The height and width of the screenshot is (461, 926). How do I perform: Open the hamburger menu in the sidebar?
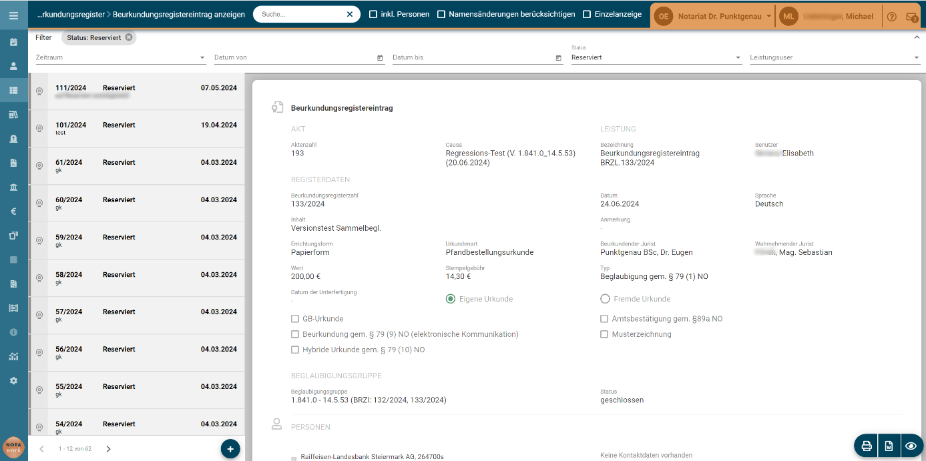tap(13, 15)
